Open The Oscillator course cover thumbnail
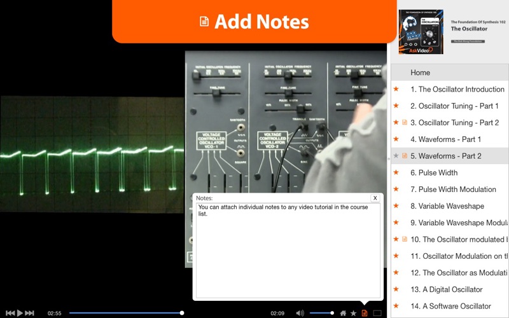Screen dimensions: 509x318 (x=421, y=31)
